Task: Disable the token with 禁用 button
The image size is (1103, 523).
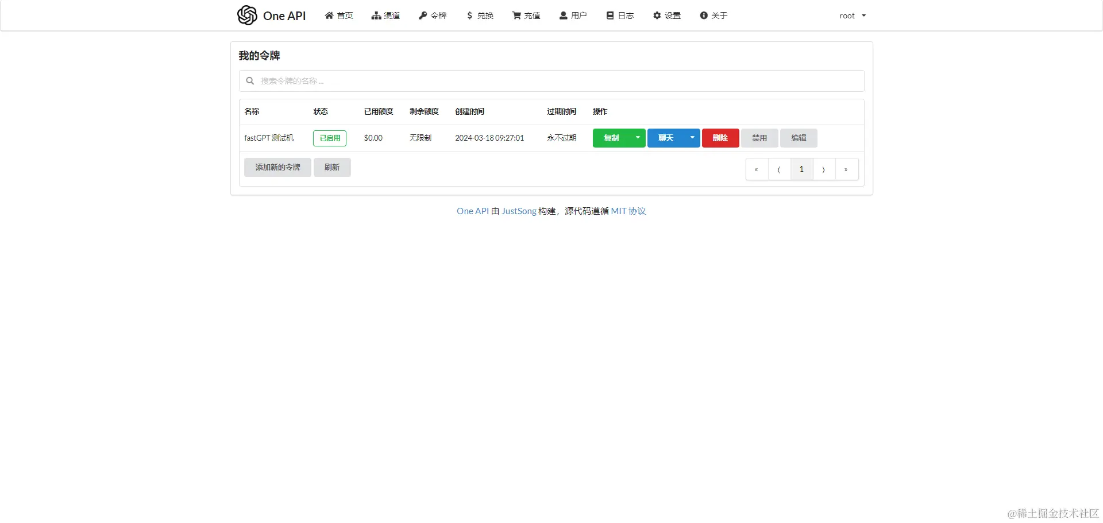Action: (759, 138)
